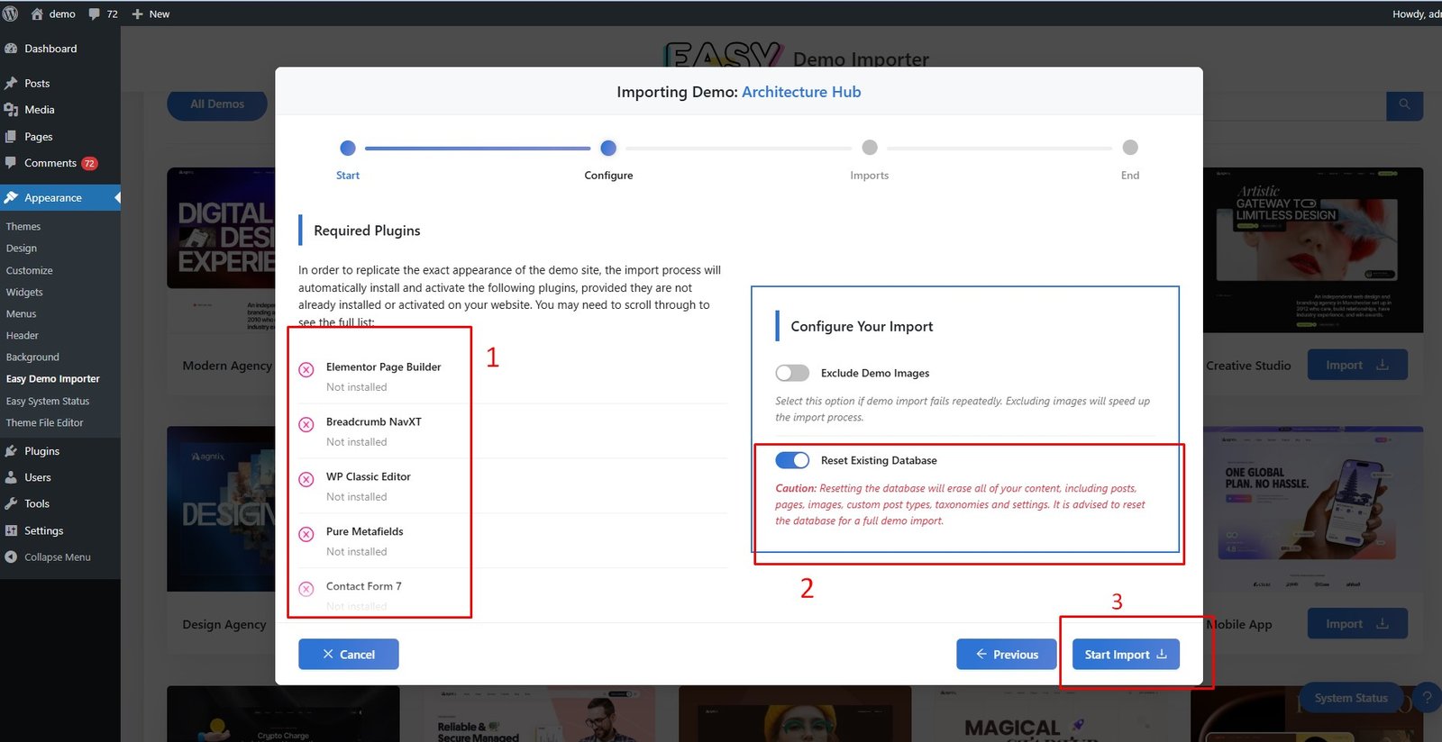The image size is (1442, 742).
Task: Click the Pages icon in sidebar
Action: point(11,137)
